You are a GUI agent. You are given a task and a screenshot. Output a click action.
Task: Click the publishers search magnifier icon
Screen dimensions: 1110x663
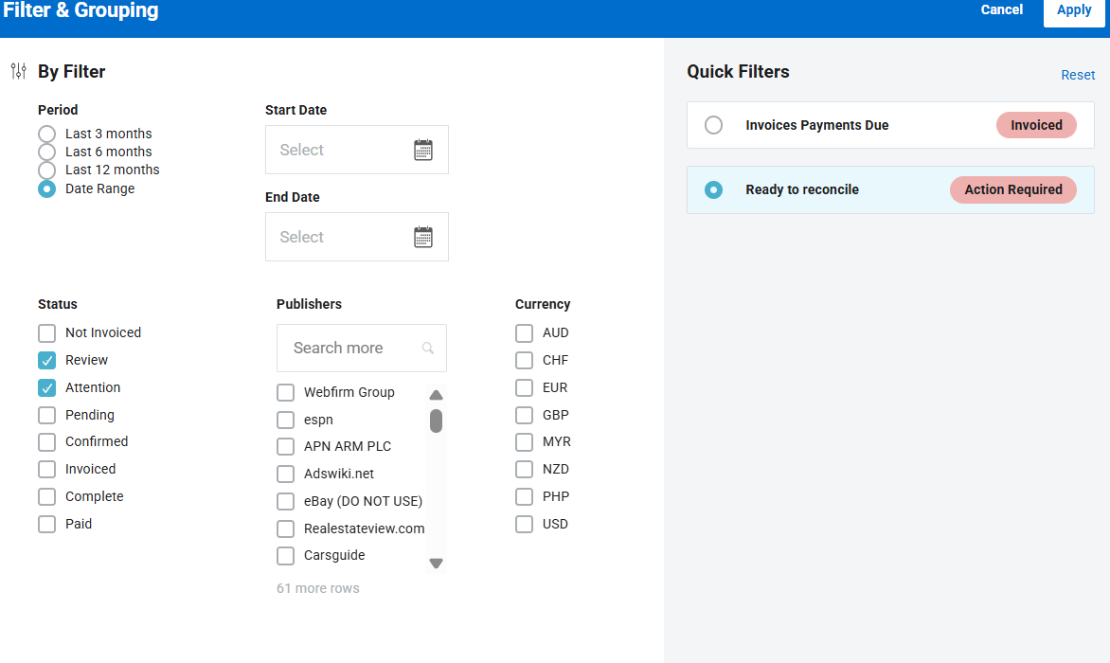pyautogui.click(x=428, y=349)
